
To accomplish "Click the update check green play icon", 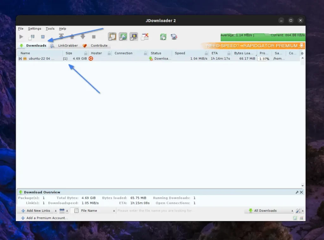I will (x=163, y=37).
